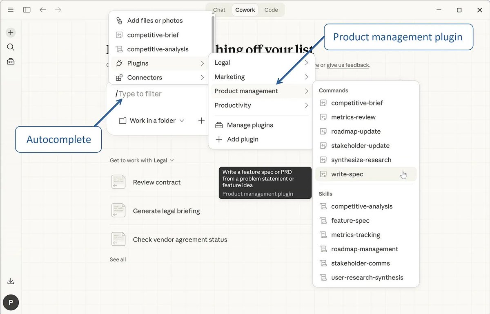Click the Add plugin option
The width and height of the screenshot is (490, 314).
click(243, 139)
